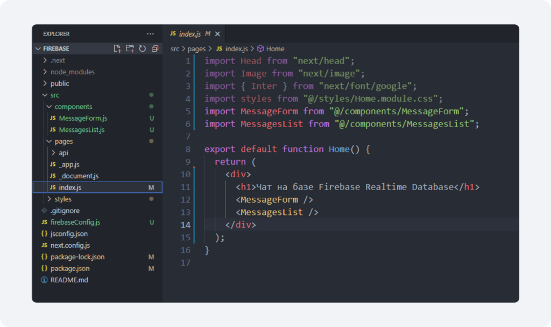Screen dimensions: 551x327
Task: Click line number 8 in the gutter
Action: point(188,149)
